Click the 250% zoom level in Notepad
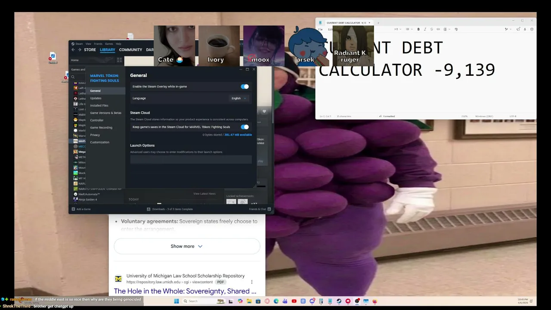Viewport: 551px width, 310px height. click(x=464, y=116)
